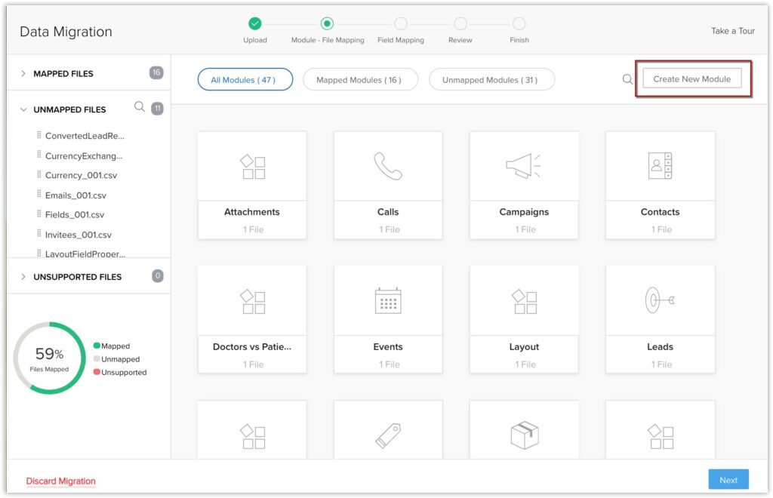Click the completed Upload step checkmark
This screenshot has height=498, width=773.
[254, 23]
